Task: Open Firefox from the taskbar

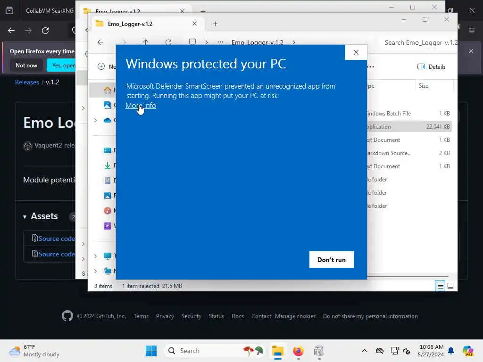Action: (x=298, y=351)
